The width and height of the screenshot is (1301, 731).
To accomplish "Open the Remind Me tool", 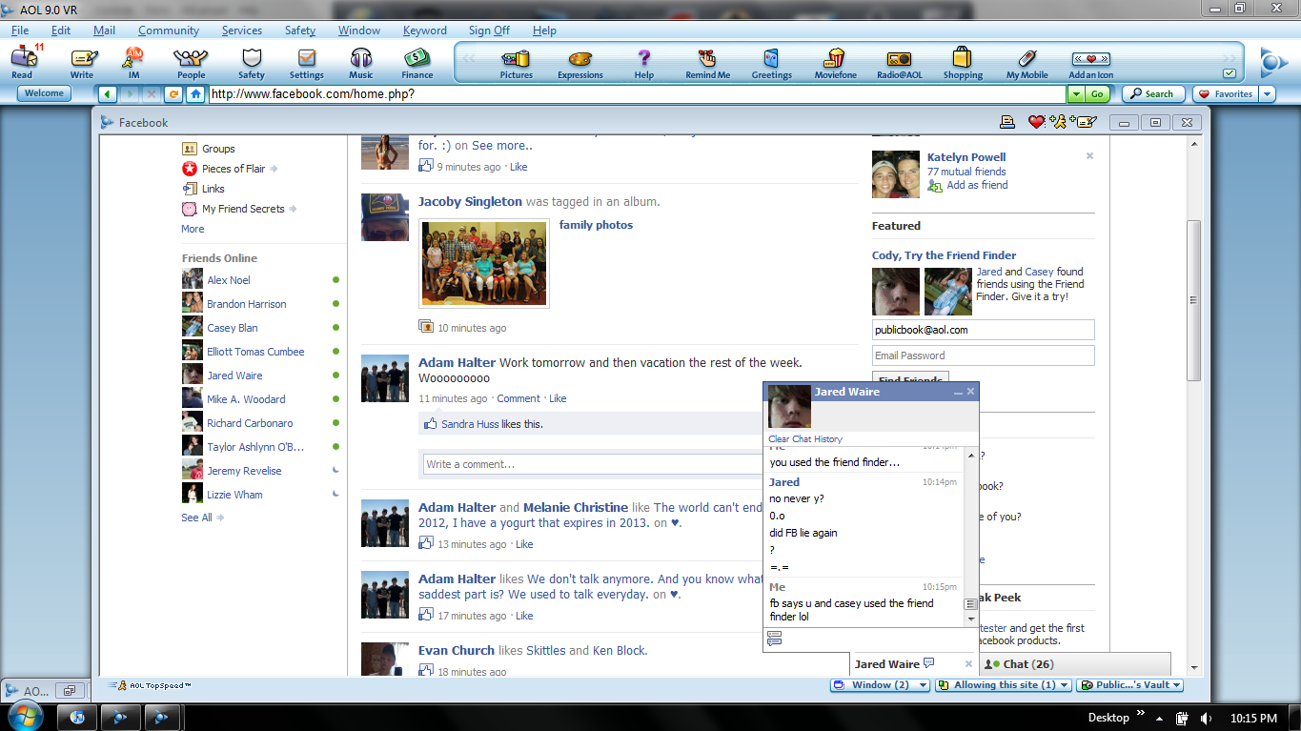I will [707, 62].
